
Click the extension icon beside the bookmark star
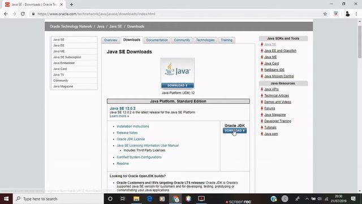(335, 14)
